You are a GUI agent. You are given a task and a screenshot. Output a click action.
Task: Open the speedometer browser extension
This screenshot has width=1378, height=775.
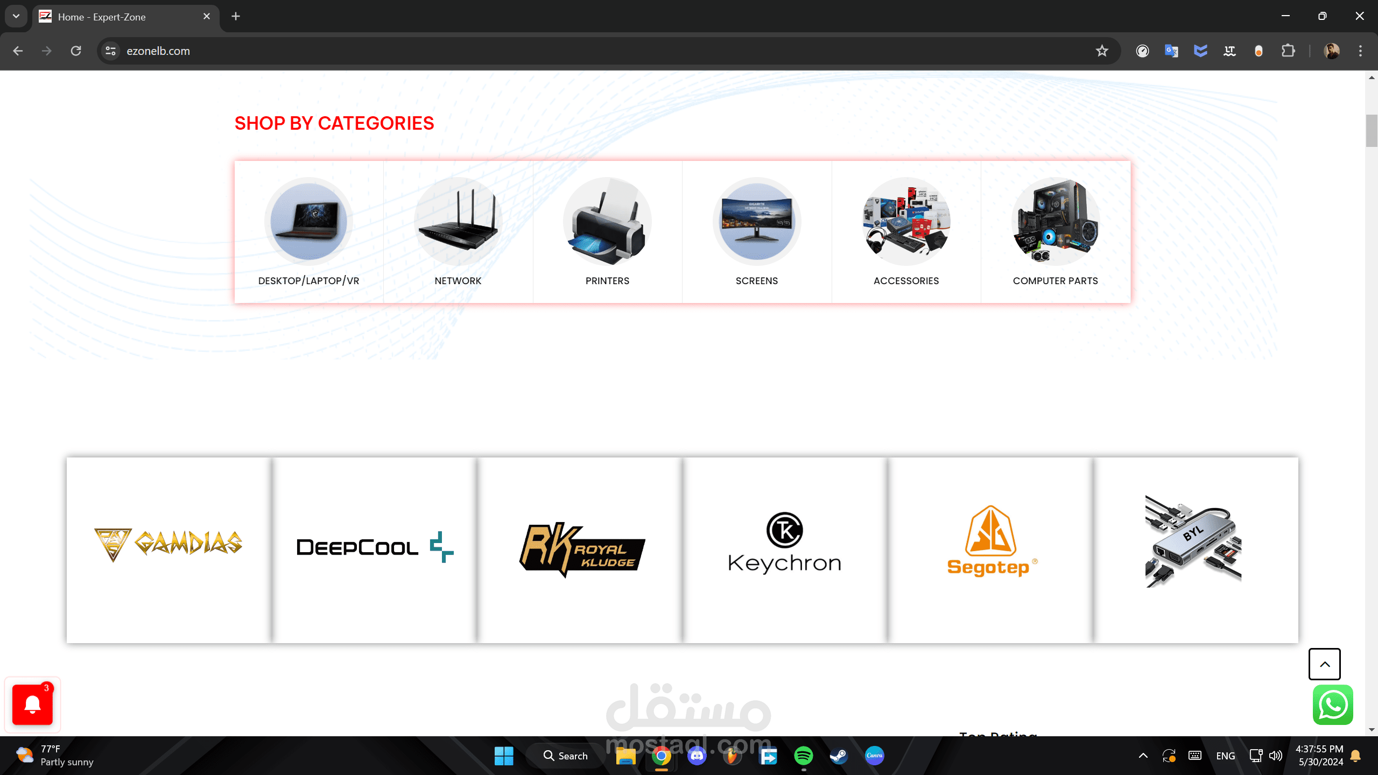(1142, 51)
